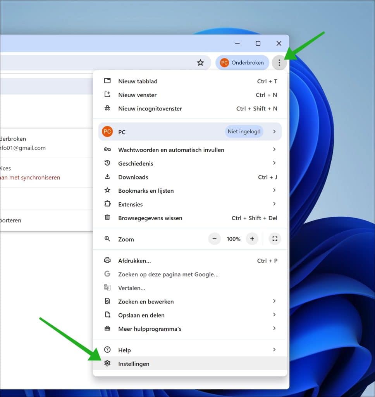The height and width of the screenshot is (397, 375).
Task: Select Nieuw tabblad menu entry
Action: point(190,81)
